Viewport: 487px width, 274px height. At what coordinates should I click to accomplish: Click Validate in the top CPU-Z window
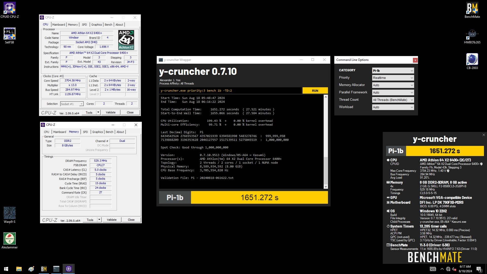coord(111,112)
